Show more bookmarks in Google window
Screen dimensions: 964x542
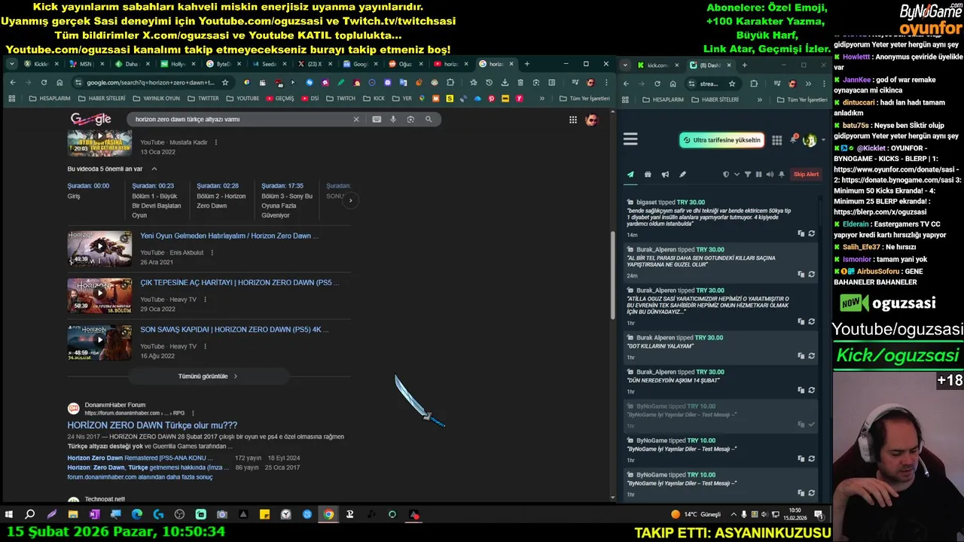point(542,99)
